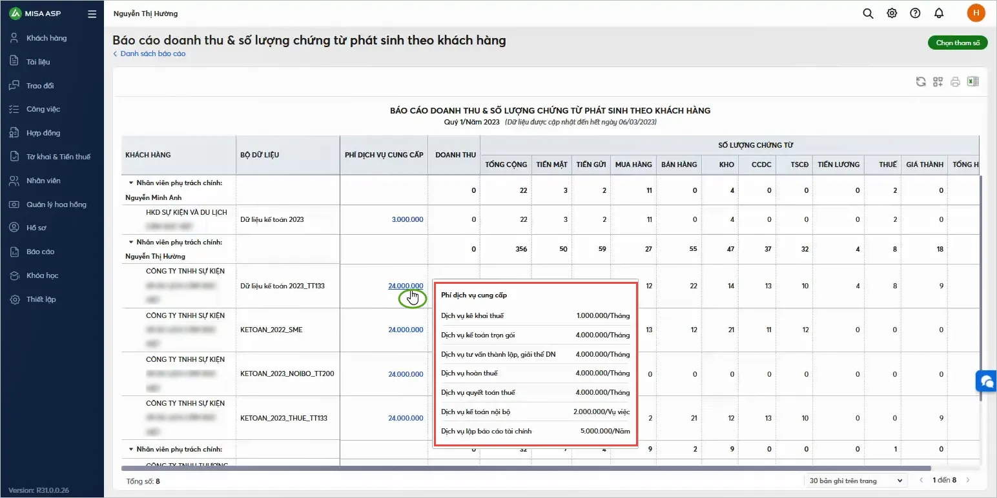The height and width of the screenshot is (498, 997).
Task: Open settings gear in top bar
Action: tap(892, 14)
